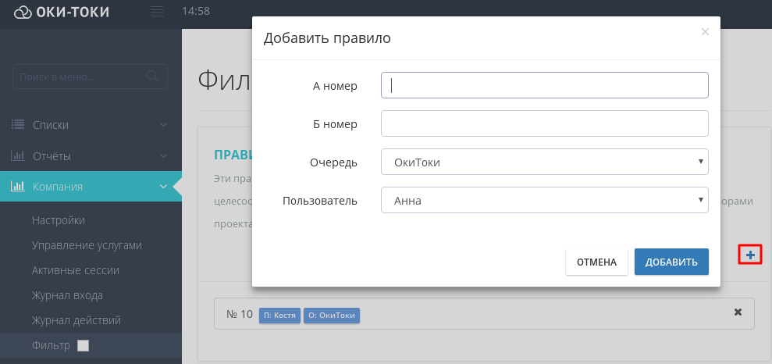
Task: Toggle the hamburger menu icon
Action: coord(156,12)
